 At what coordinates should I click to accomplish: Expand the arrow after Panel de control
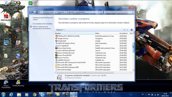click(55, 12)
